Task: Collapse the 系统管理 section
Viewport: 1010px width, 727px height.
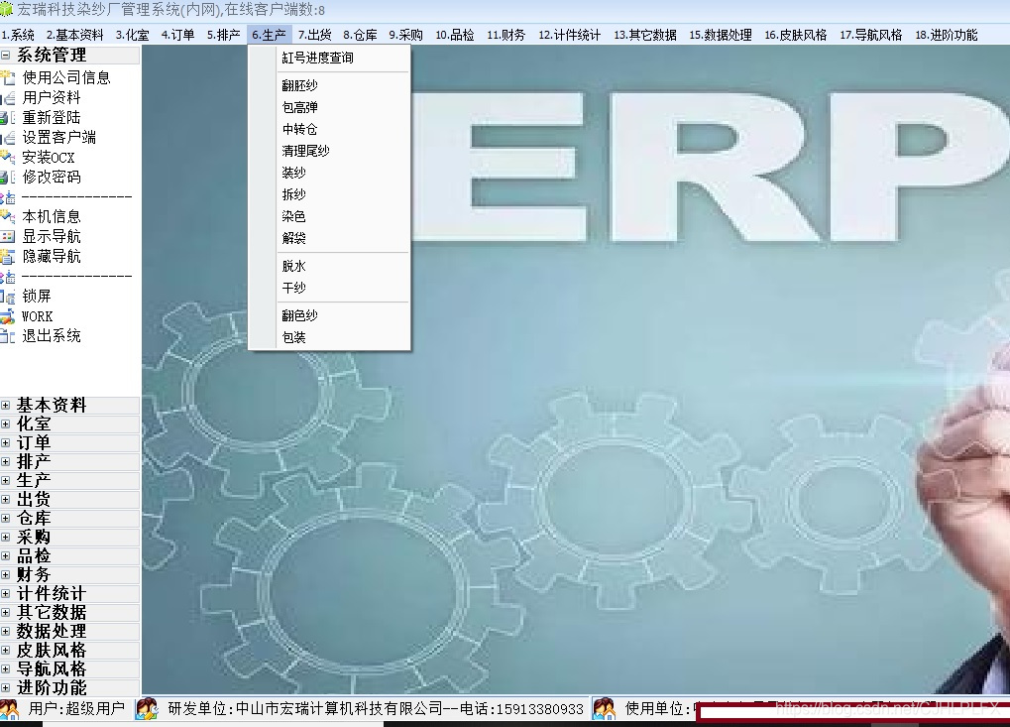Action: [x=5, y=56]
